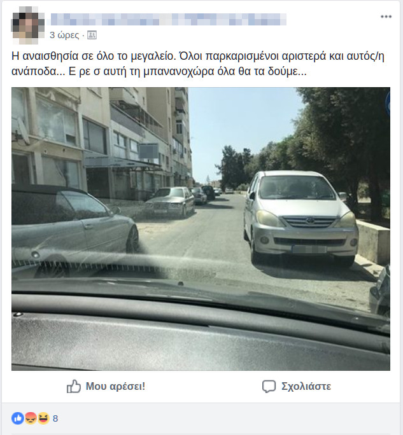Click the '3 ώρες' timestamp
The height and width of the screenshot is (435, 403).
pyautogui.click(x=64, y=35)
